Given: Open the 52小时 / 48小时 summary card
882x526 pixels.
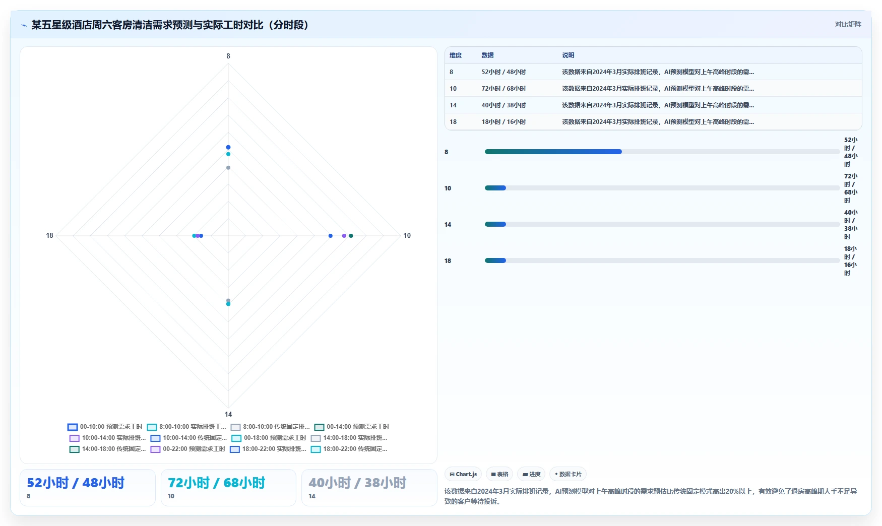Looking at the screenshot, I should [88, 488].
